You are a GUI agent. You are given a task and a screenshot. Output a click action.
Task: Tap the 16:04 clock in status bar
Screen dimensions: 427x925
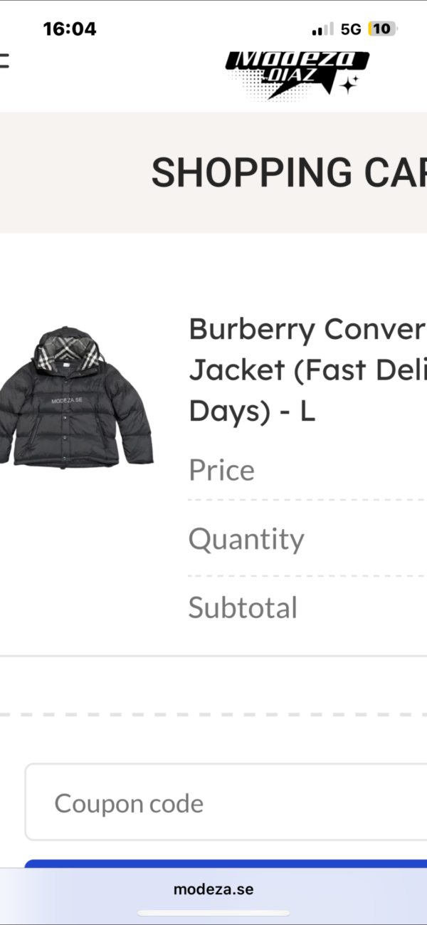(x=70, y=29)
